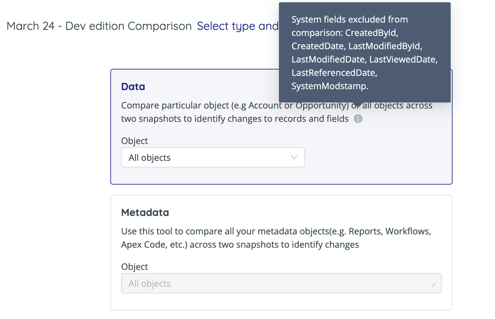Screen dimensions: 495x319
Task: Click the Use this tool to compare description
Action: click(x=276, y=238)
